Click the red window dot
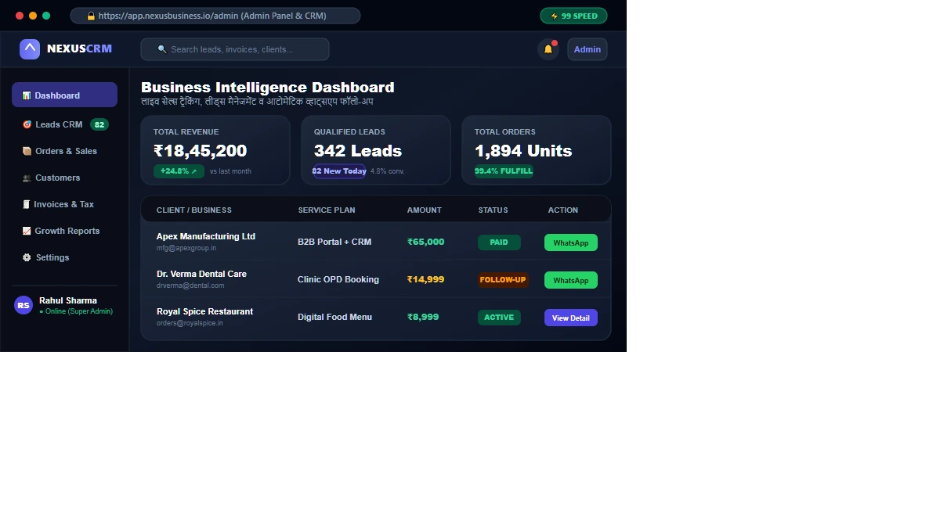The height and width of the screenshot is (528, 940). coord(20,16)
